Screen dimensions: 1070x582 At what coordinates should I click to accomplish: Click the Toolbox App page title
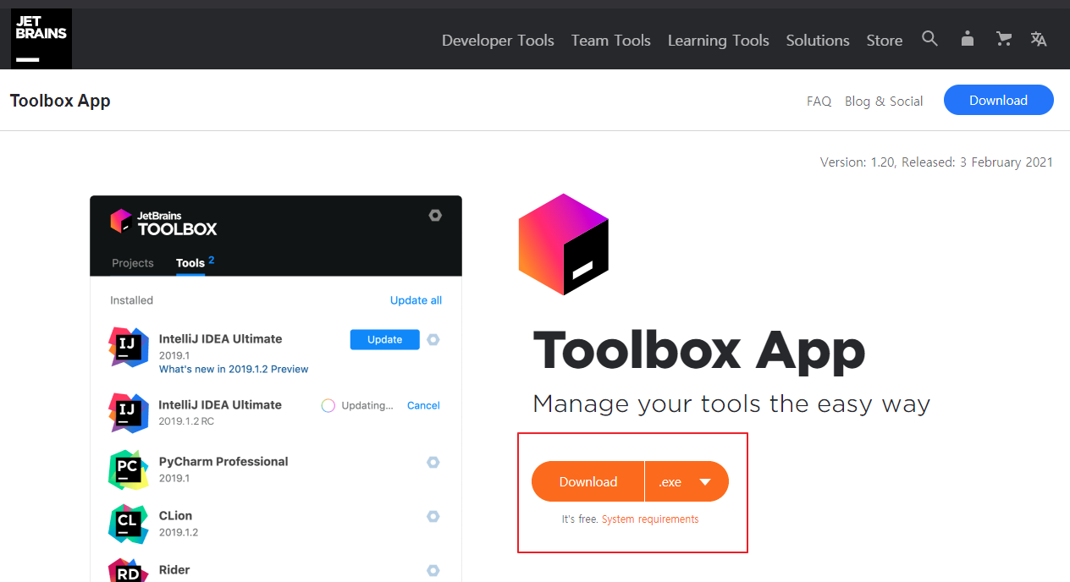(x=60, y=101)
